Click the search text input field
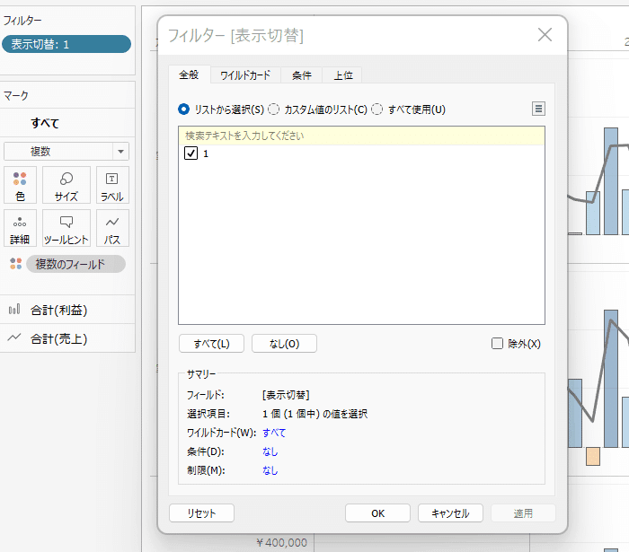Image resolution: width=629 pixels, height=552 pixels. pos(361,136)
